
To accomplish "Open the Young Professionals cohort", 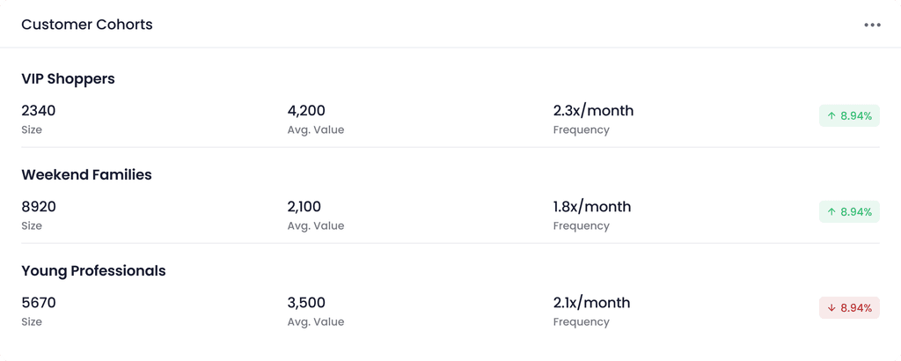I will pyautogui.click(x=93, y=270).
